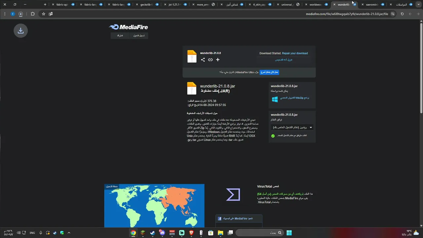Click the Windows taskbar search box
This screenshot has height=238, width=423.
point(259,233)
